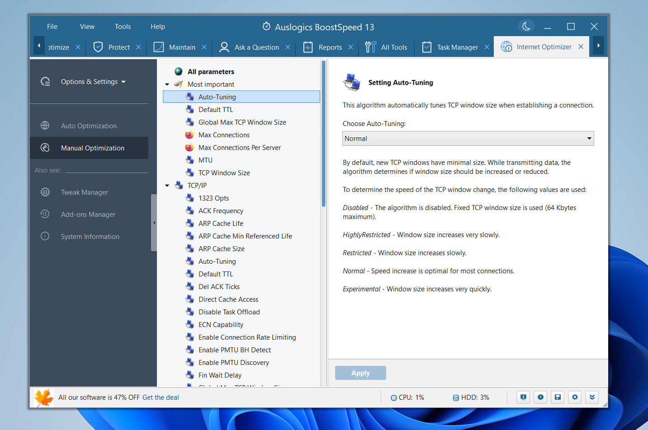Click the CPU usage chip icon
Image resolution: width=648 pixels, height=430 pixels.
pyautogui.click(x=393, y=397)
